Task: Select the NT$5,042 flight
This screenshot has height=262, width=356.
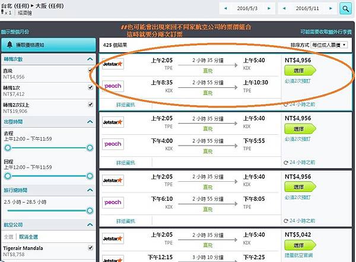Action: click(x=300, y=245)
